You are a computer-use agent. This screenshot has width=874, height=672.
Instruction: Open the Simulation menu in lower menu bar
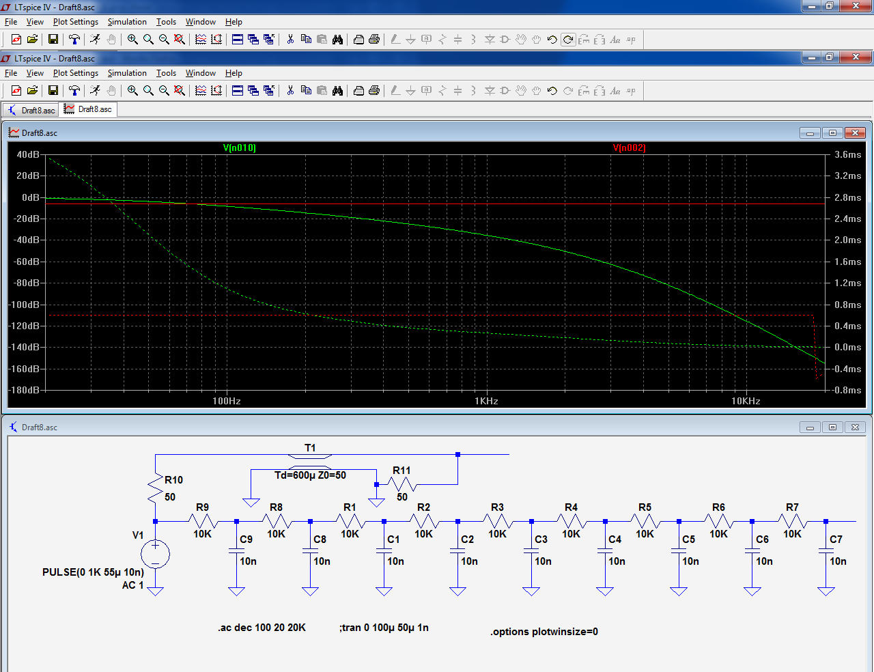click(127, 73)
